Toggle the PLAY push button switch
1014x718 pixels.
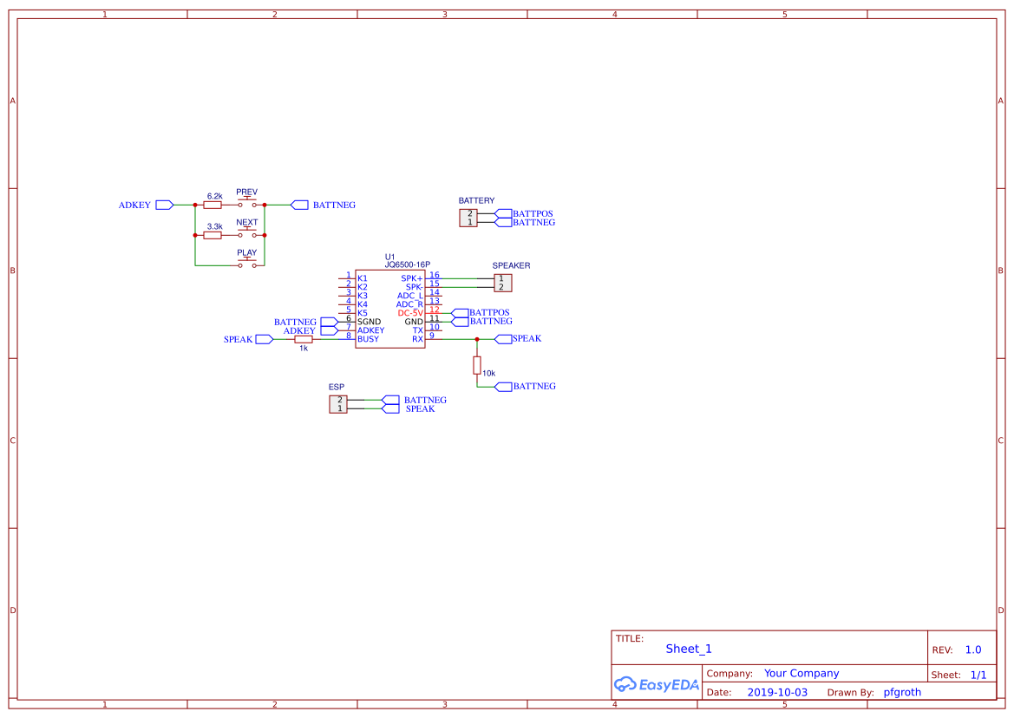tap(247, 260)
